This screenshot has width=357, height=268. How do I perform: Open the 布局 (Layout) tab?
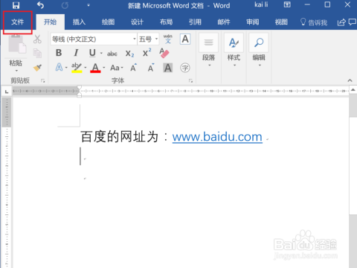[166, 22]
